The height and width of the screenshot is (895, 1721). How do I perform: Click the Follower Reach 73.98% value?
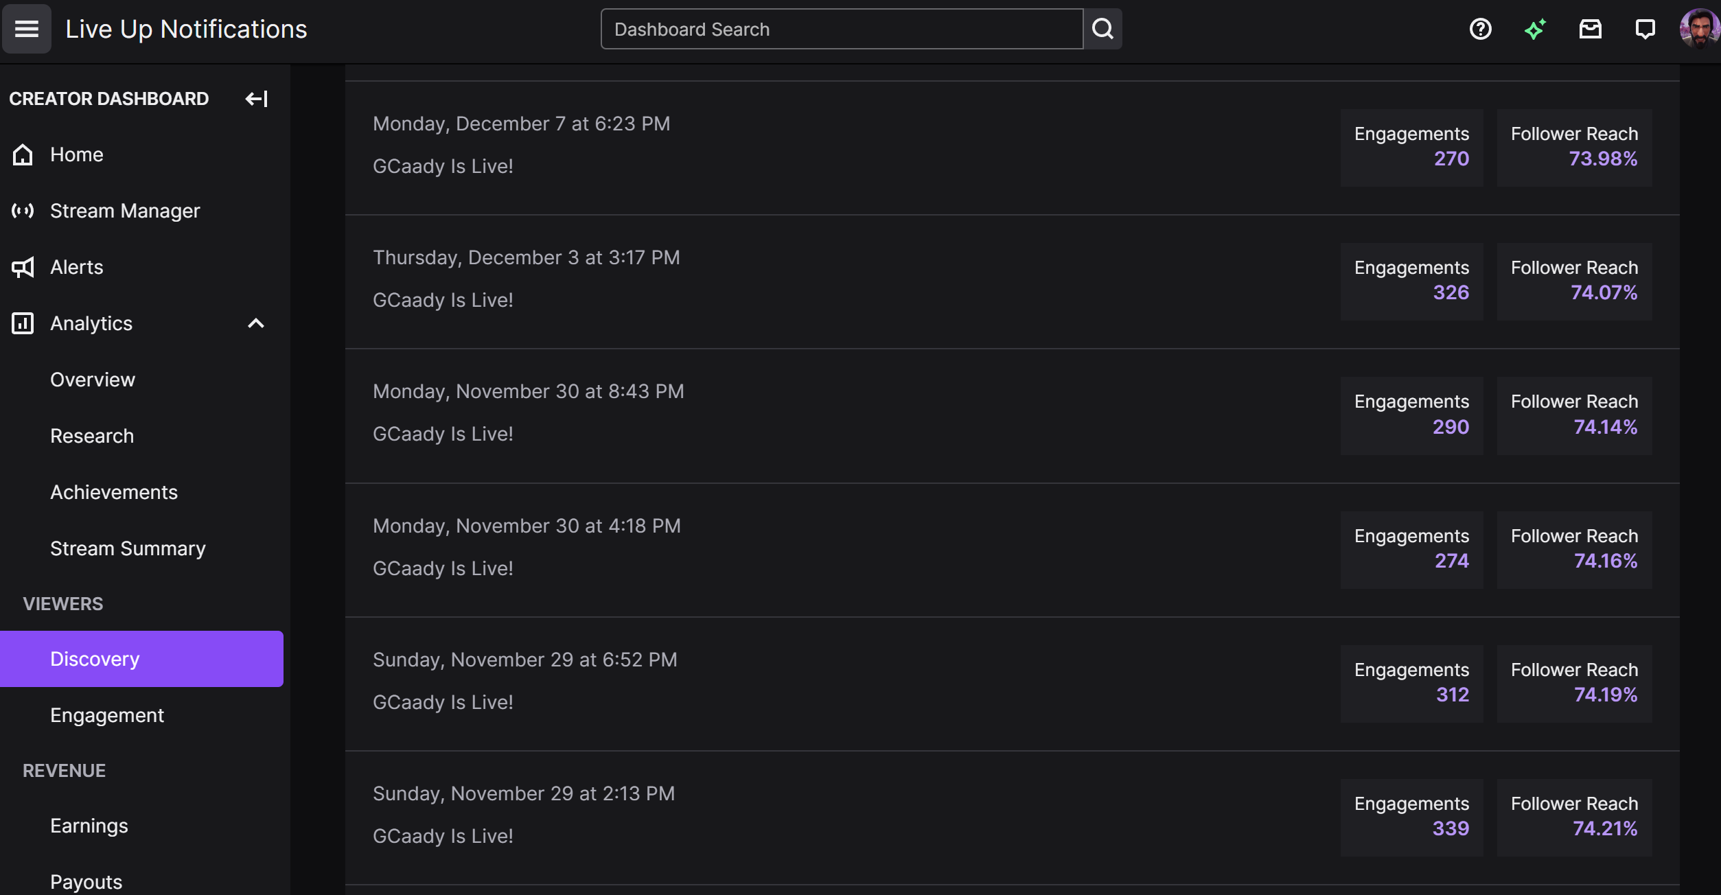click(x=1603, y=159)
